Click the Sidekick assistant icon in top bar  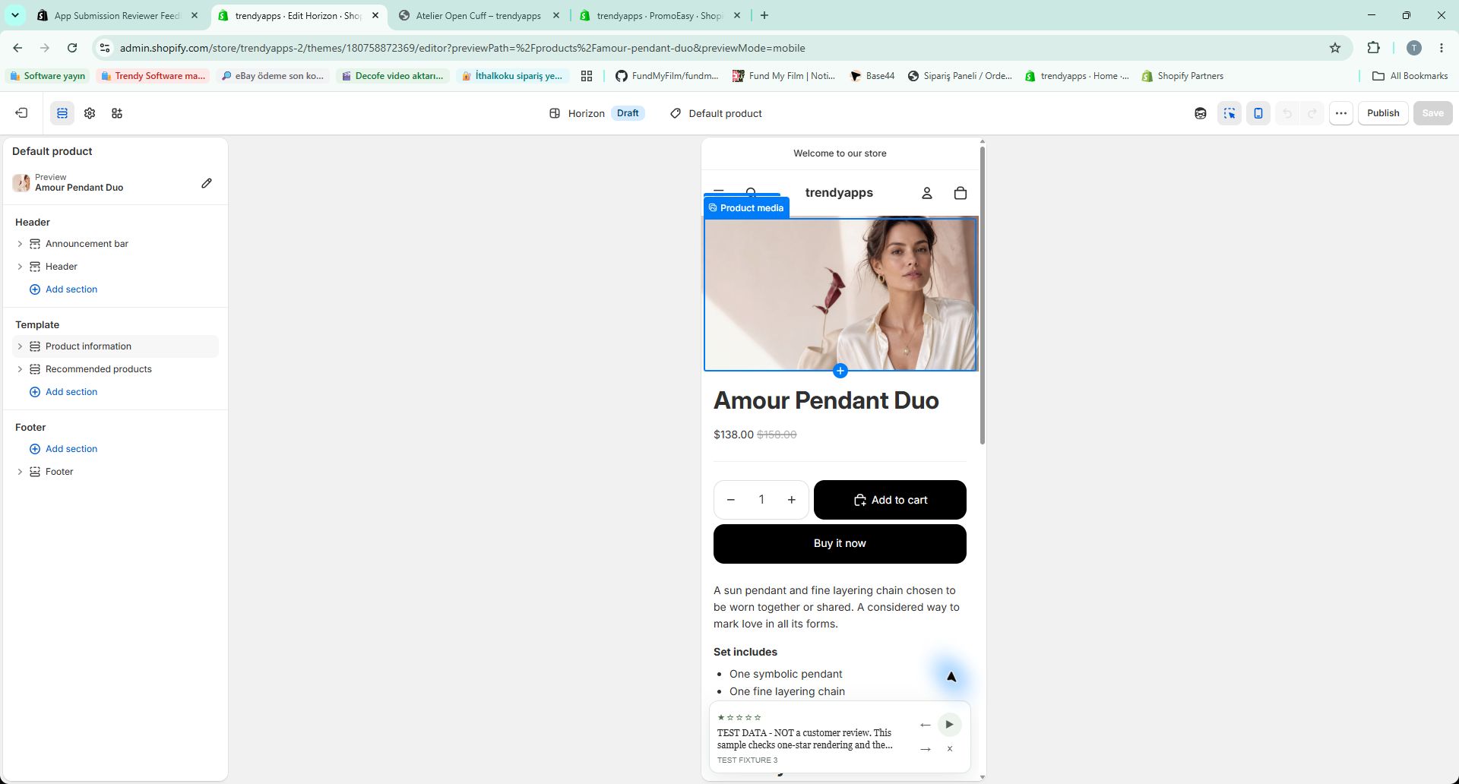click(1201, 113)
